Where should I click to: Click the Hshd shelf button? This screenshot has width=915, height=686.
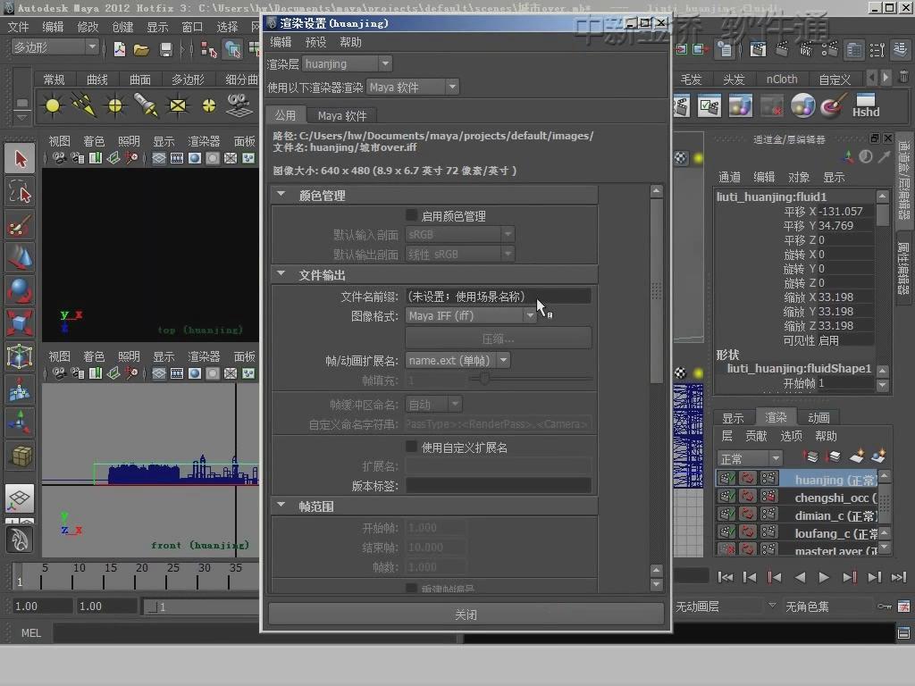865,105
